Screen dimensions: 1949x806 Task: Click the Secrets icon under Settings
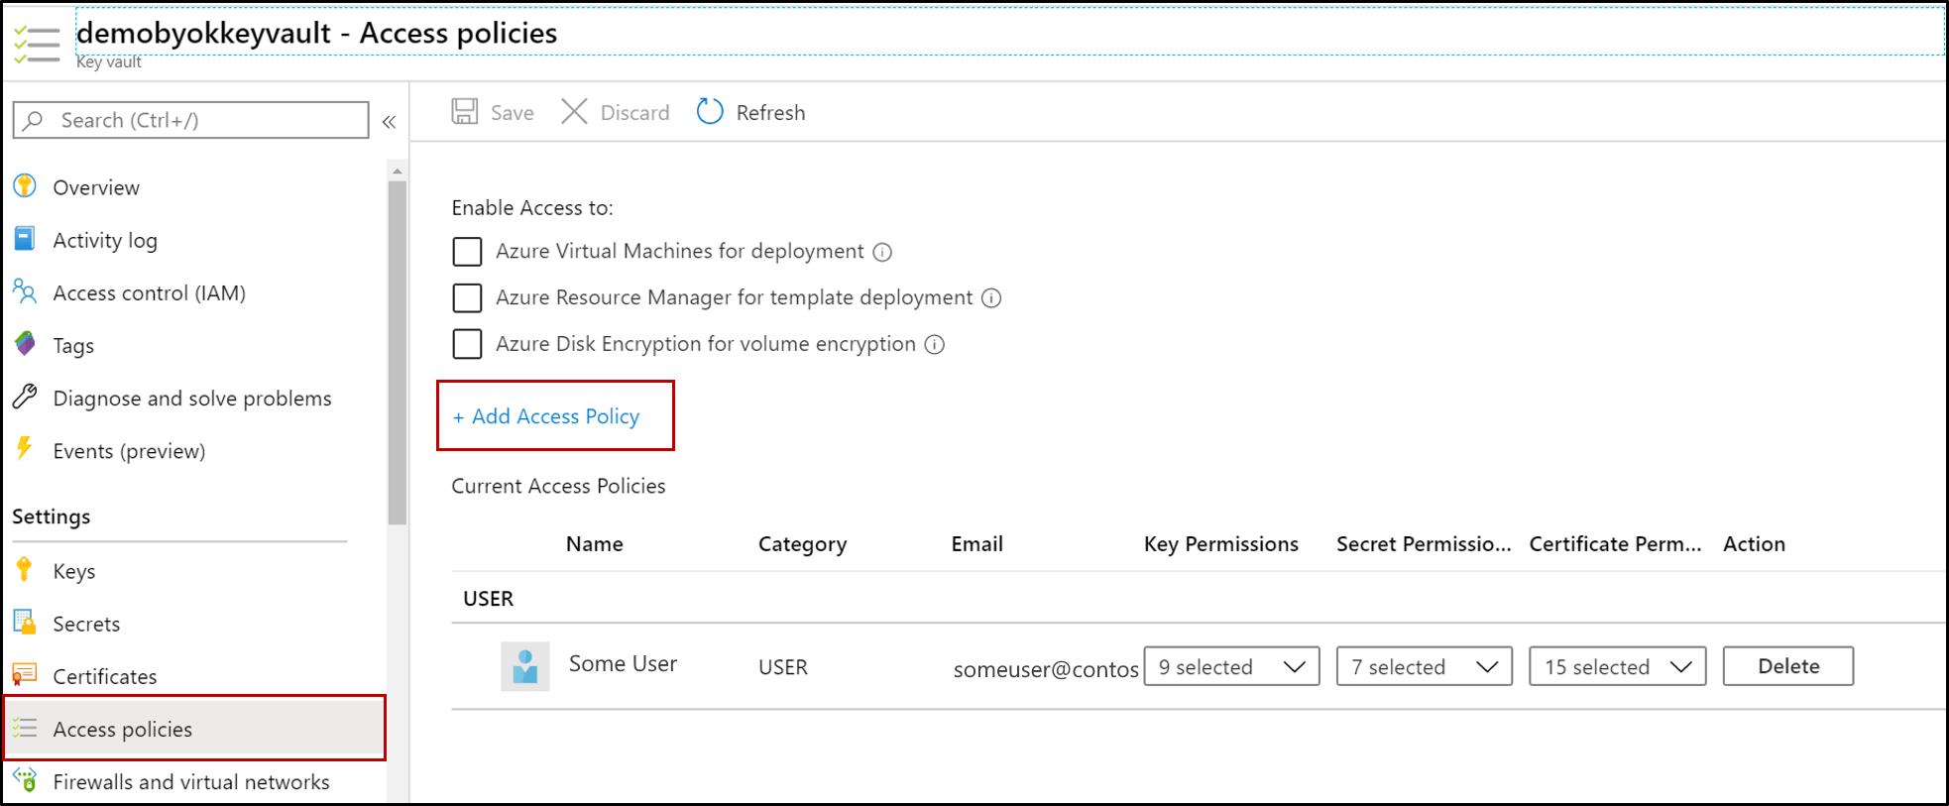click(25, 623)
